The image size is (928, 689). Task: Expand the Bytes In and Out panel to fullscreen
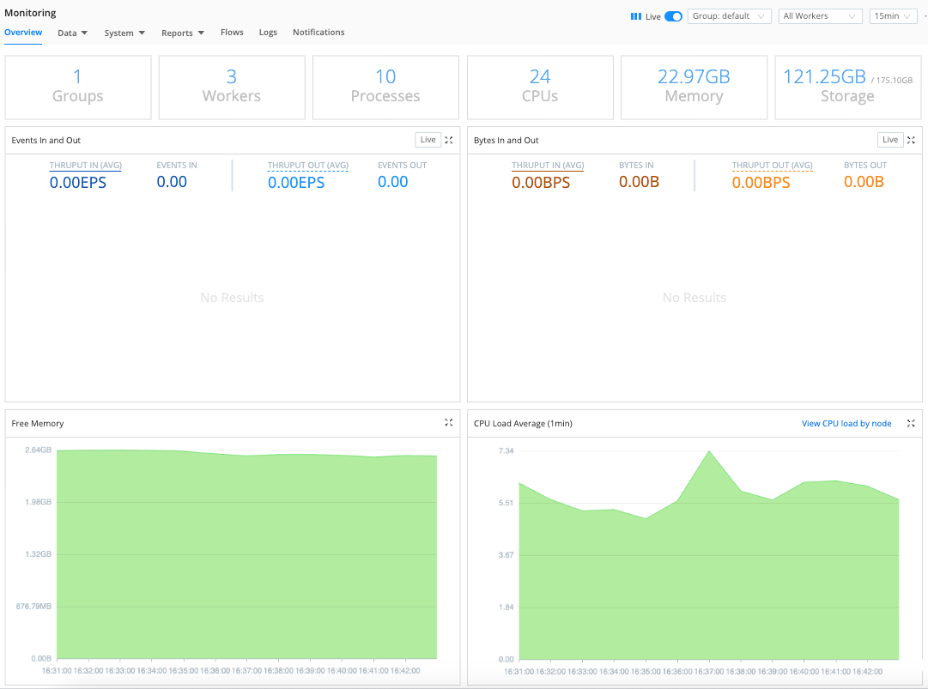[911, 140]
